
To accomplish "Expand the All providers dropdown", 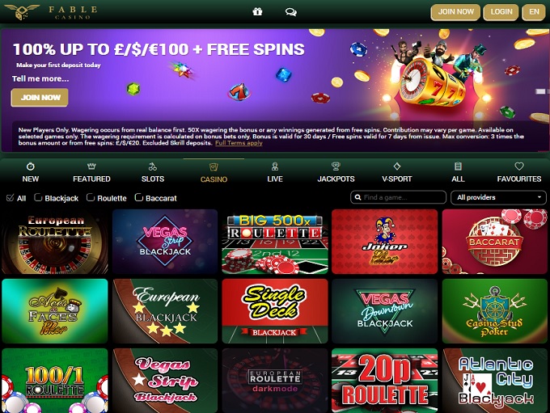I will (498, 197).
